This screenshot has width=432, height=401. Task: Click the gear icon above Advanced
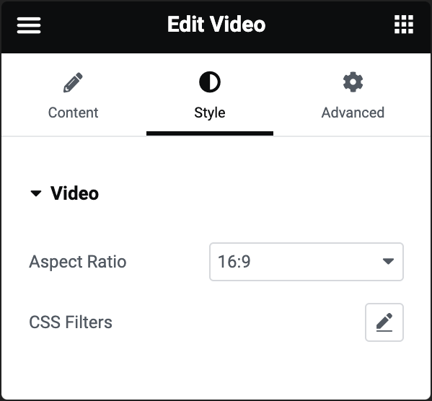point(353,81)
